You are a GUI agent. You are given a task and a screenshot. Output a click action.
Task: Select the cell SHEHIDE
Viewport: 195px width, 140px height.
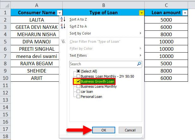tap(35, 71)
